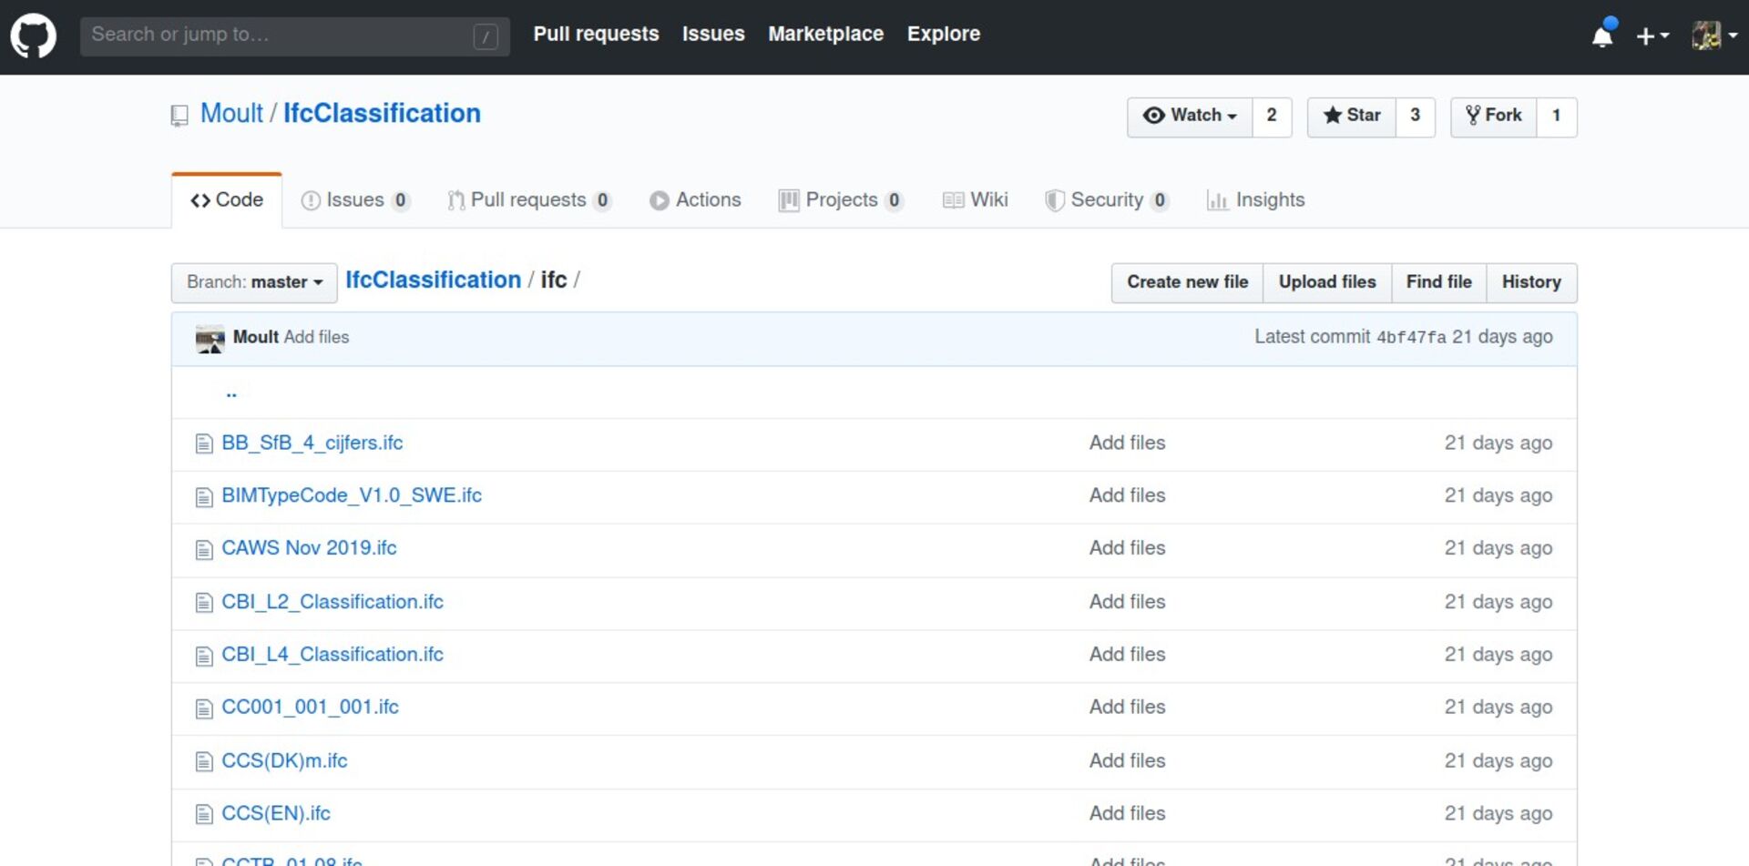
Task: Click the file icon beside CCS(EN).ifc
Action: (x=204, y=814)
